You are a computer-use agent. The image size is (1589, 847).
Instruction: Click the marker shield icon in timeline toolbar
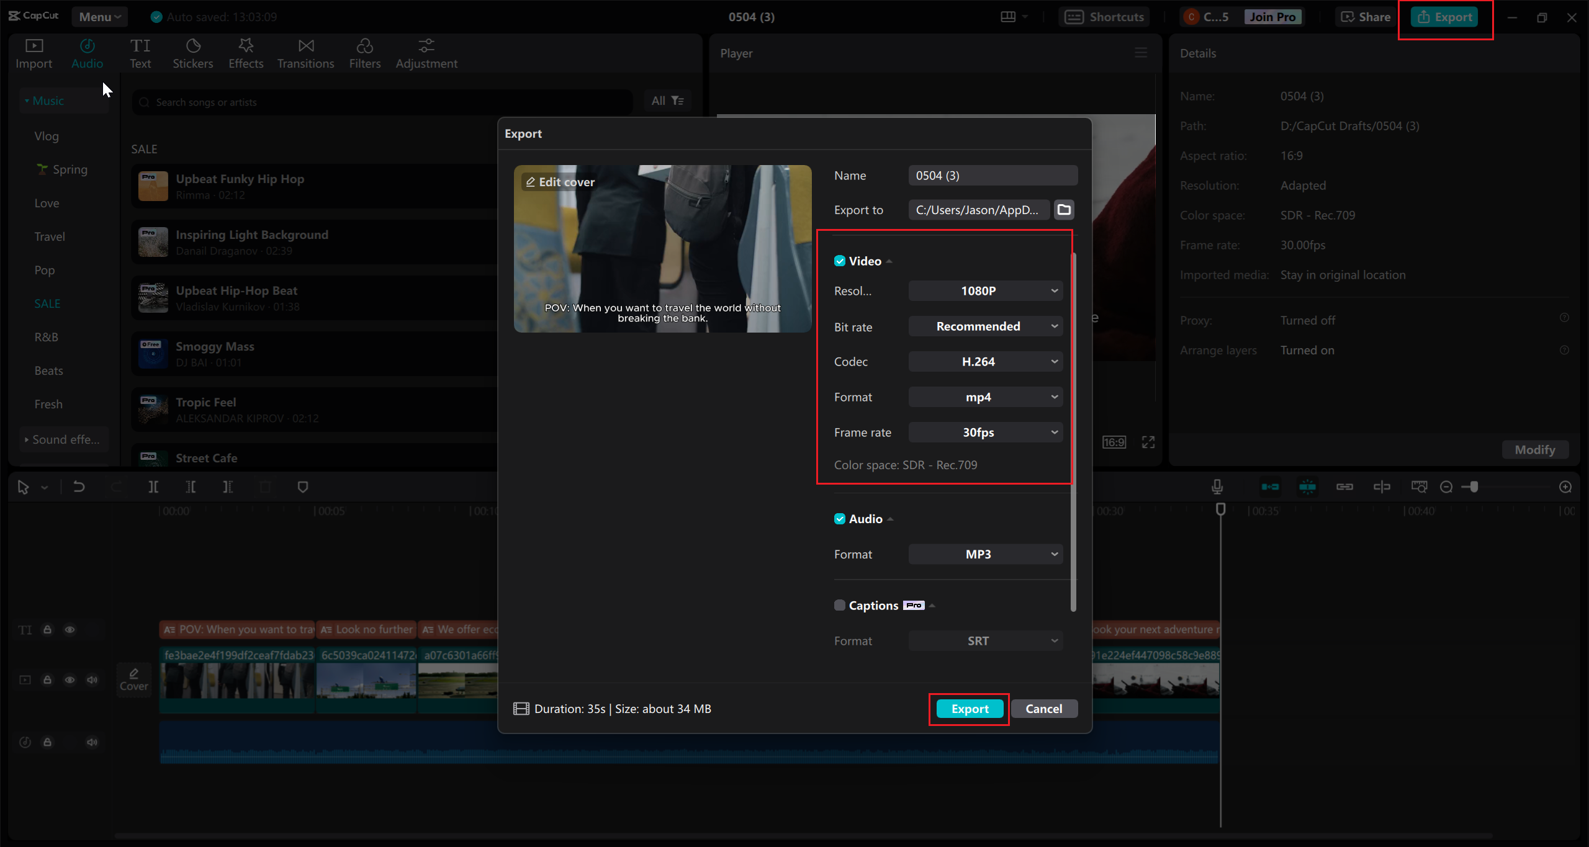(303, 487)
